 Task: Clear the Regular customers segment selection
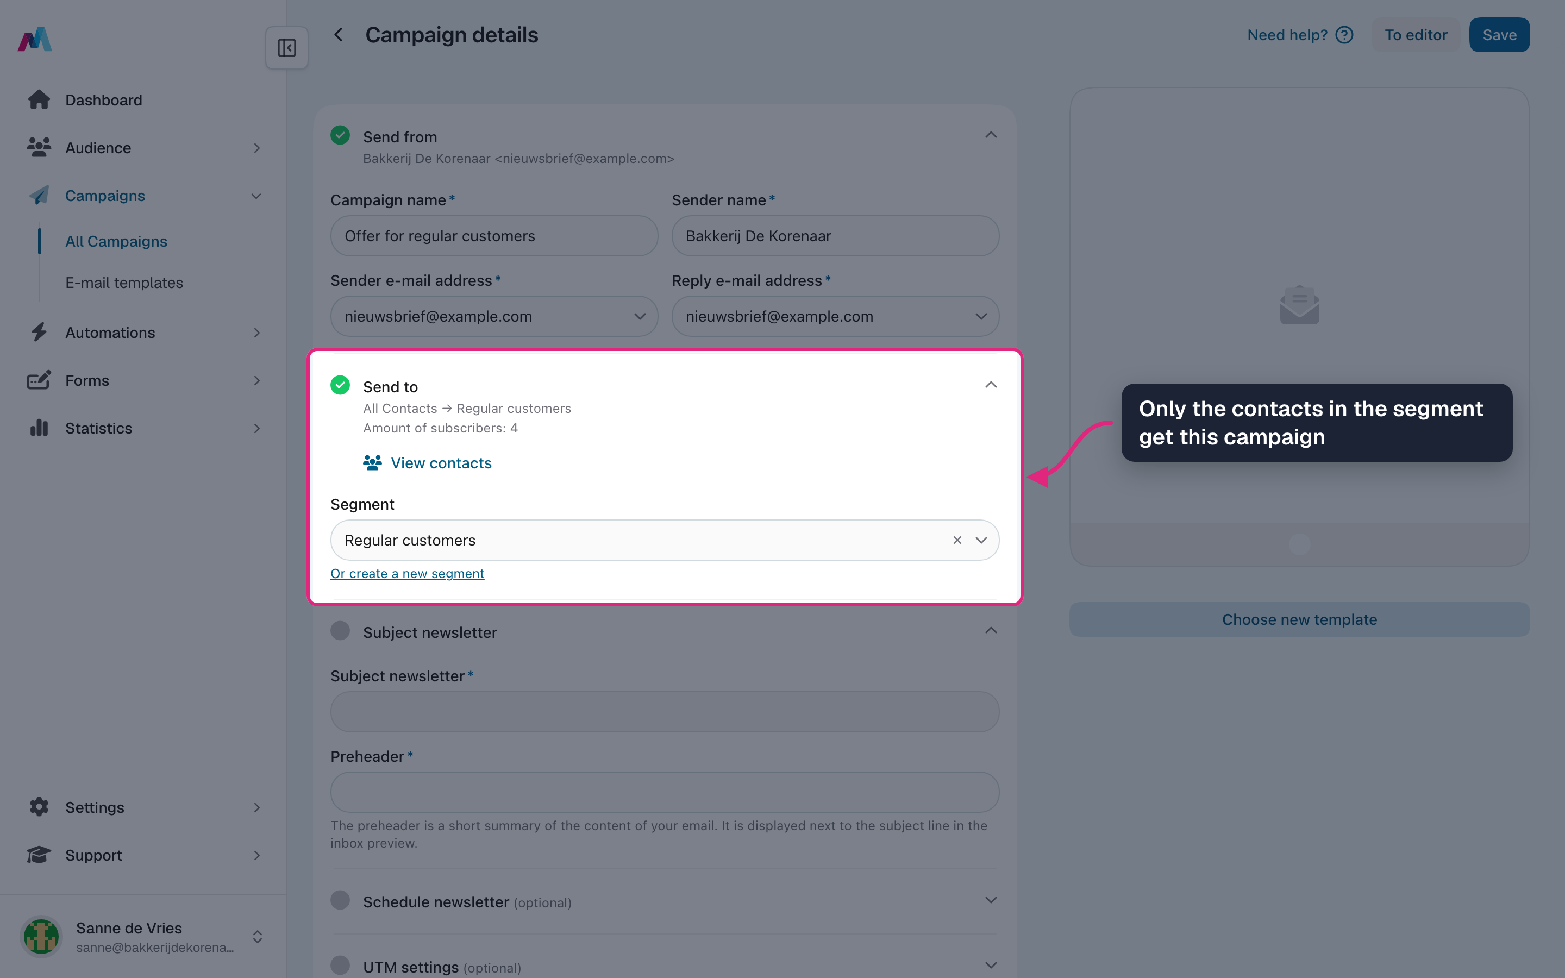[957, 540]
